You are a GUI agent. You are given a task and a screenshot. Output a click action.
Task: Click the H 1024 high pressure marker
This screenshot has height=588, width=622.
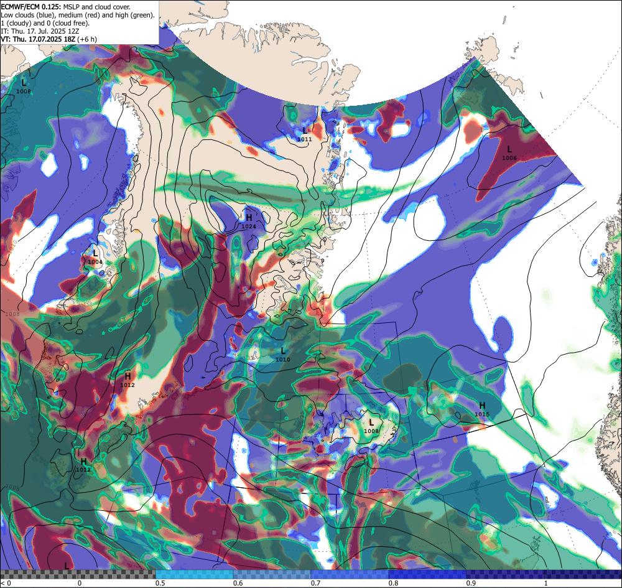coord(249,221)
